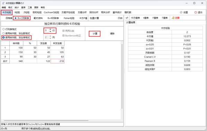Switch to the 卡方检验 tab

pyautogui.click(x=7, y=12)
